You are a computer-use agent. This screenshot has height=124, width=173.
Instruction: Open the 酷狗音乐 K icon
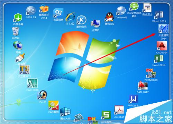(81, 20)
